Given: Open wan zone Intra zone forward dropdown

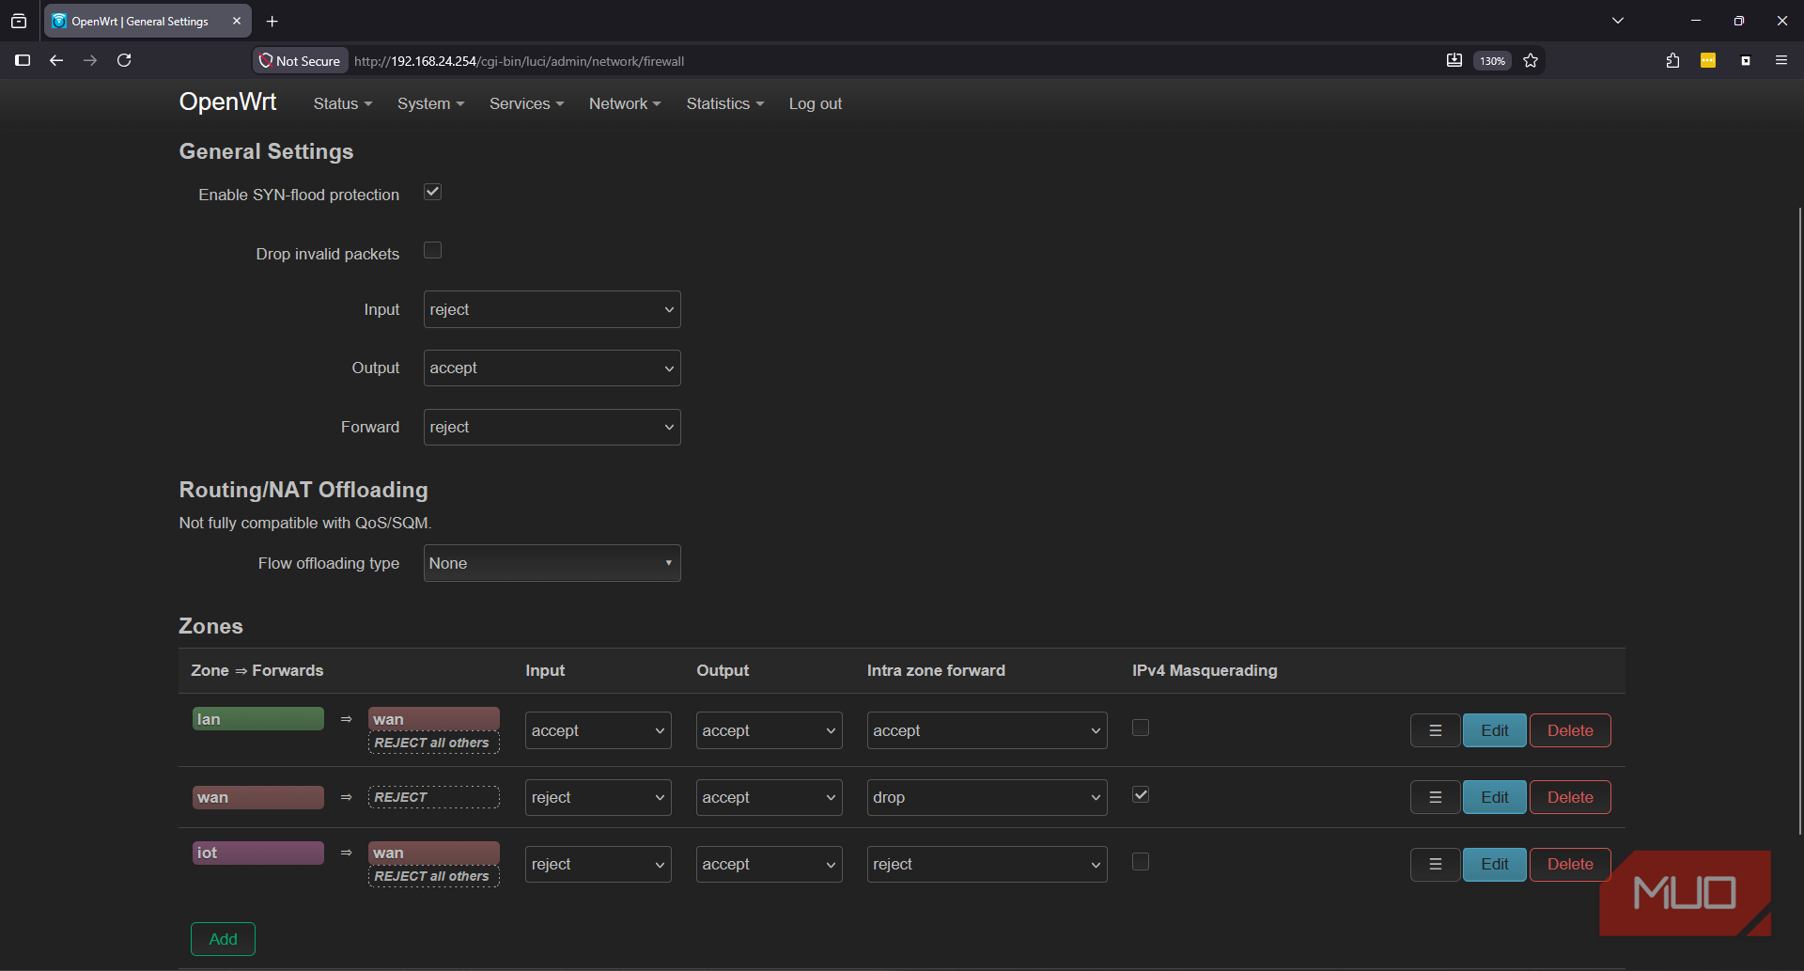Looking at the screenshot, I should coord(988,797).
